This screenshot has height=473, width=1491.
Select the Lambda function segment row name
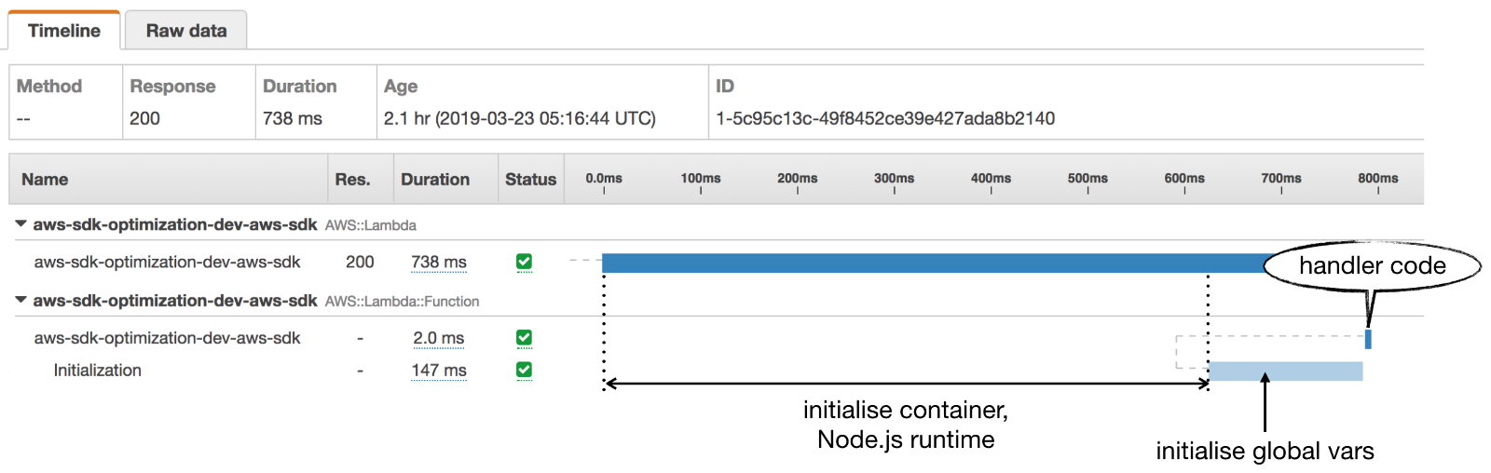[x=167, y=338]
